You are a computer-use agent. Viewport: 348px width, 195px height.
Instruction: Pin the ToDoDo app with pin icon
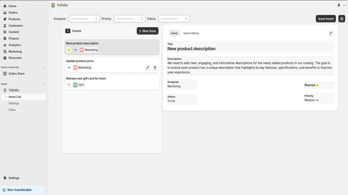339,5
